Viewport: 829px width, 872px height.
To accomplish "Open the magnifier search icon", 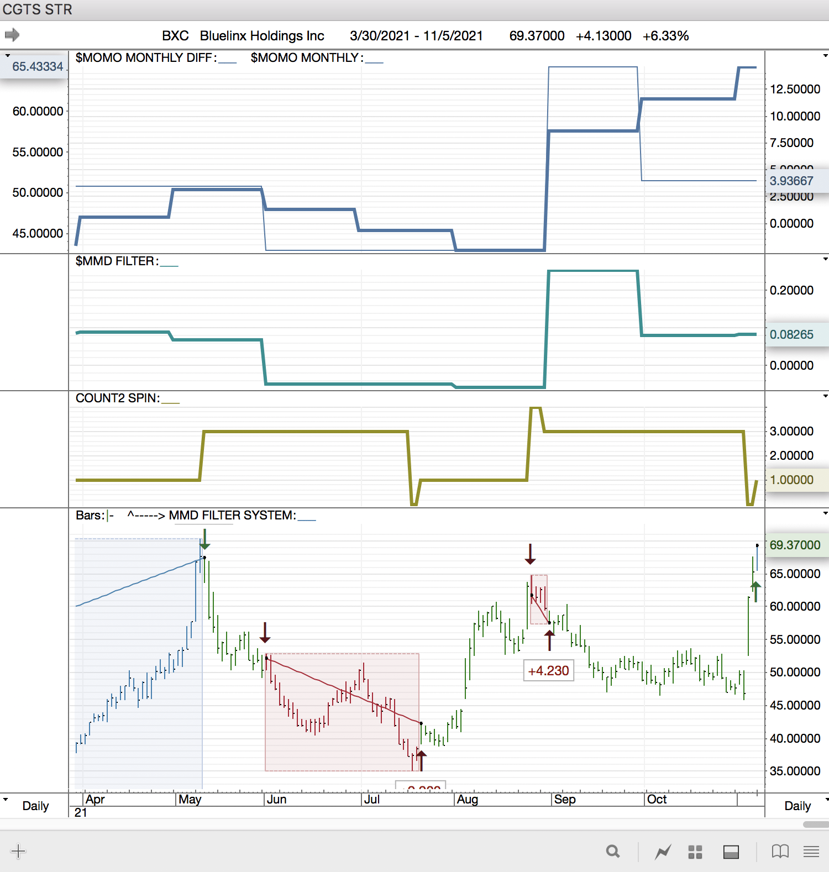I will click(612, 852).
